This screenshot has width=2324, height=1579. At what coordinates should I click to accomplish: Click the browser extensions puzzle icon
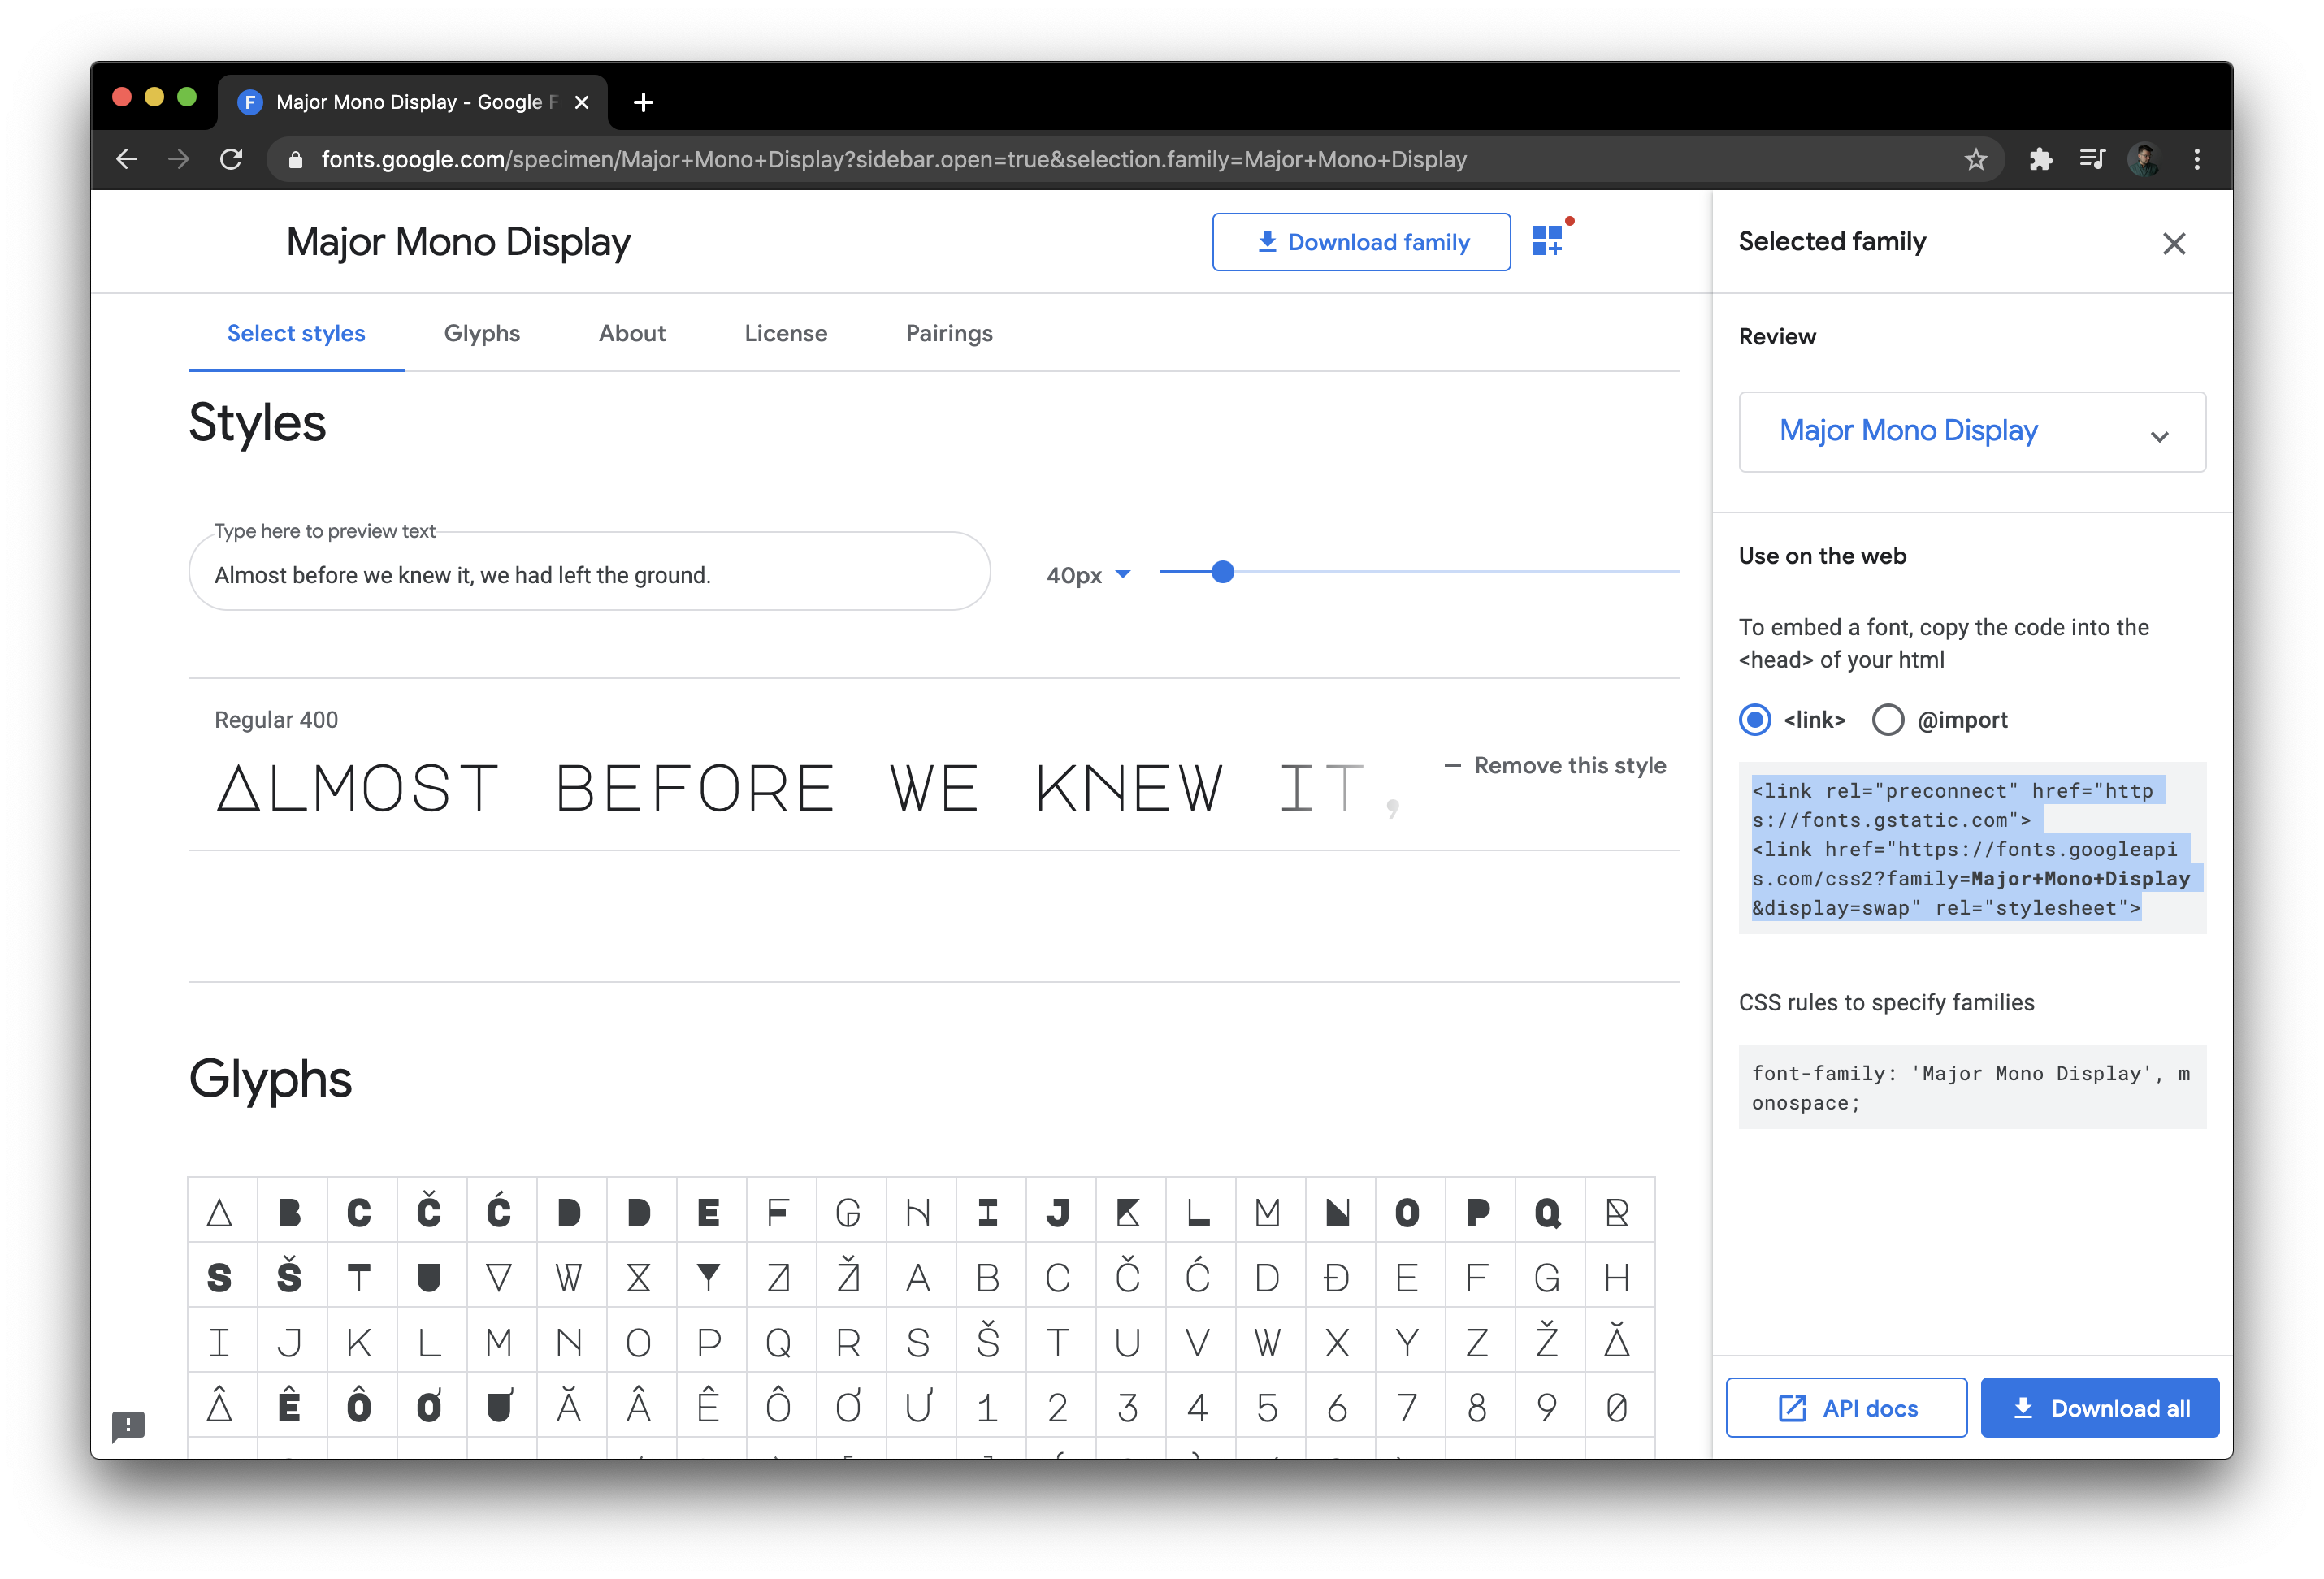2038,160
